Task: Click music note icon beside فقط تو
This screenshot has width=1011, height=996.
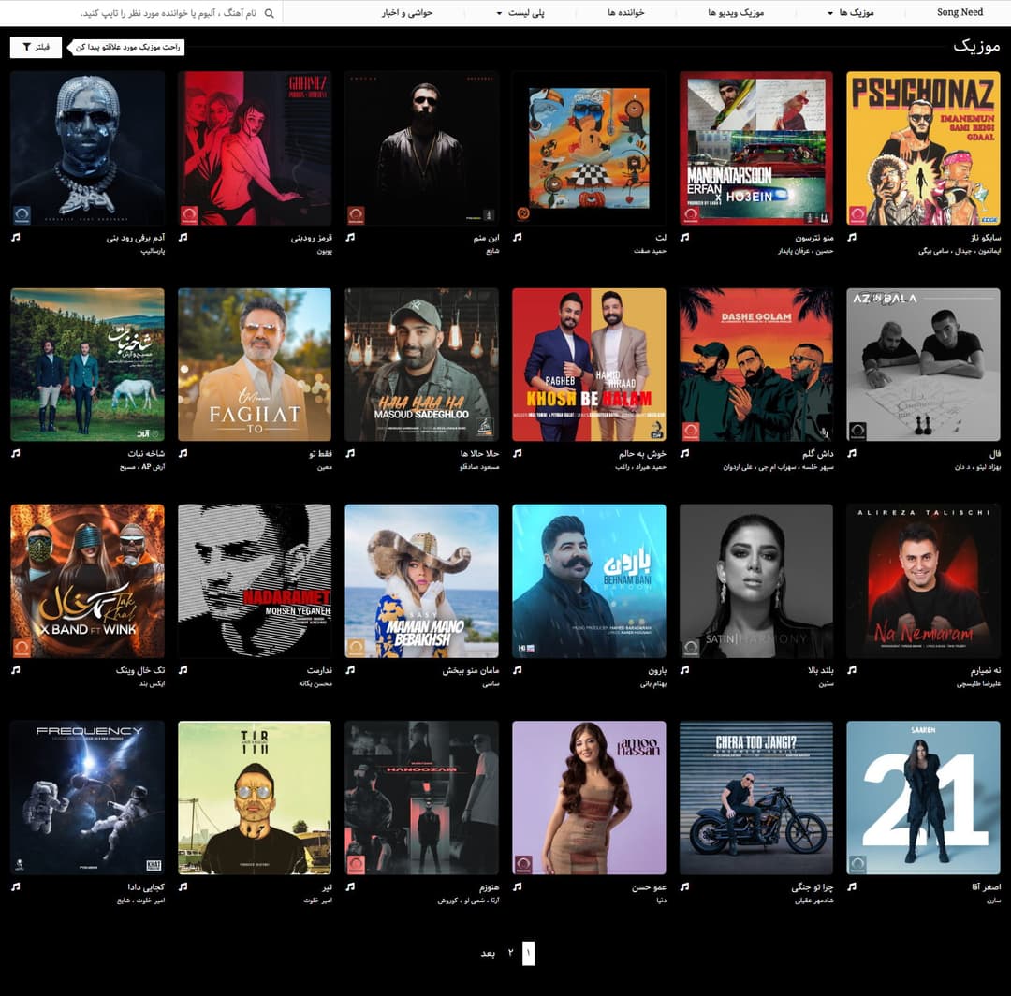Action: pyautogui.click(x=183, y=453)
